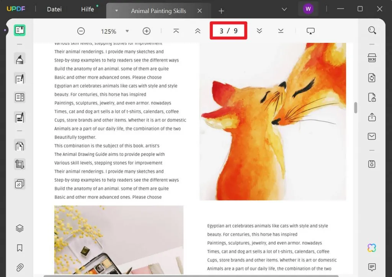Click the orange fox watercolor image
The height and width of the screenshot is (277, 392).
click(273, 121)
